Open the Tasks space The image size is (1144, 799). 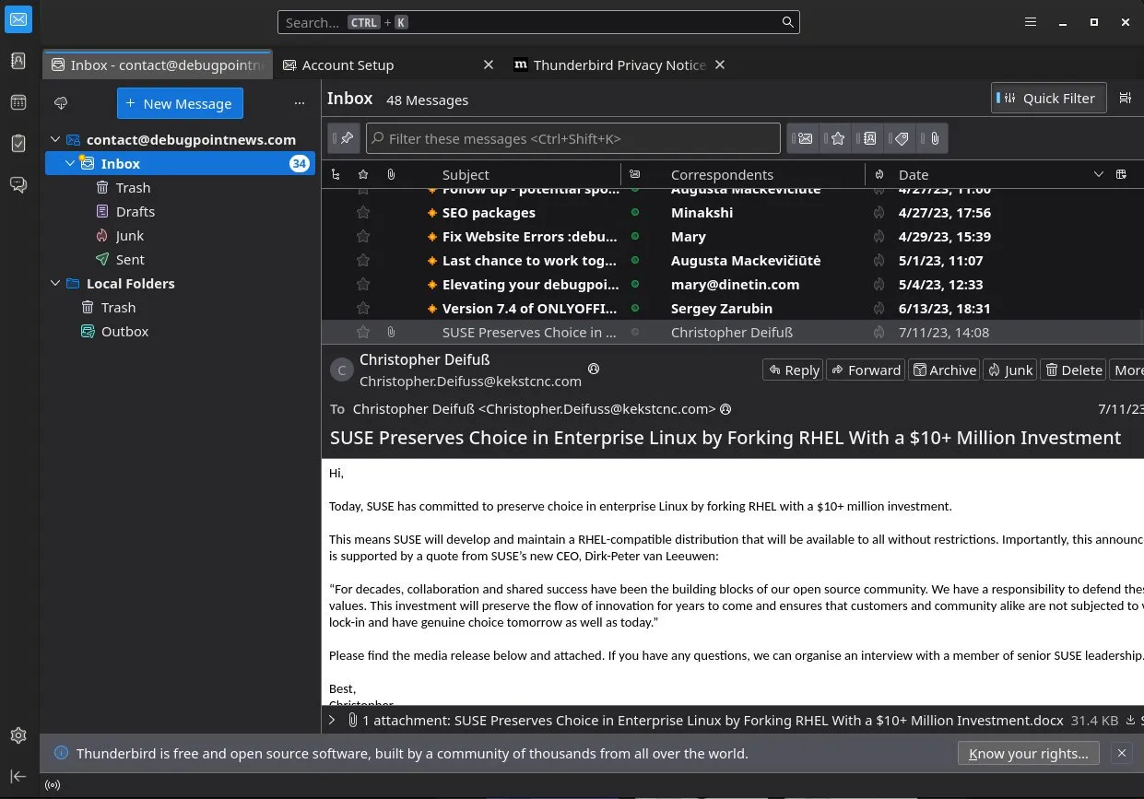pyautogui.click(x=18, y=144)
